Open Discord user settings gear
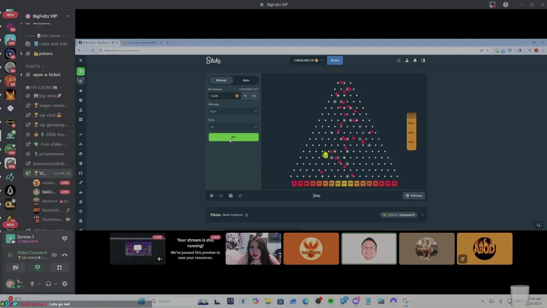The image size is (547, 308). (x=65, y=284)
